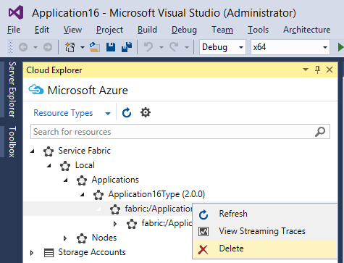Click the New Project toolbar icon
The image size is (344, 263).
(70, 47)
